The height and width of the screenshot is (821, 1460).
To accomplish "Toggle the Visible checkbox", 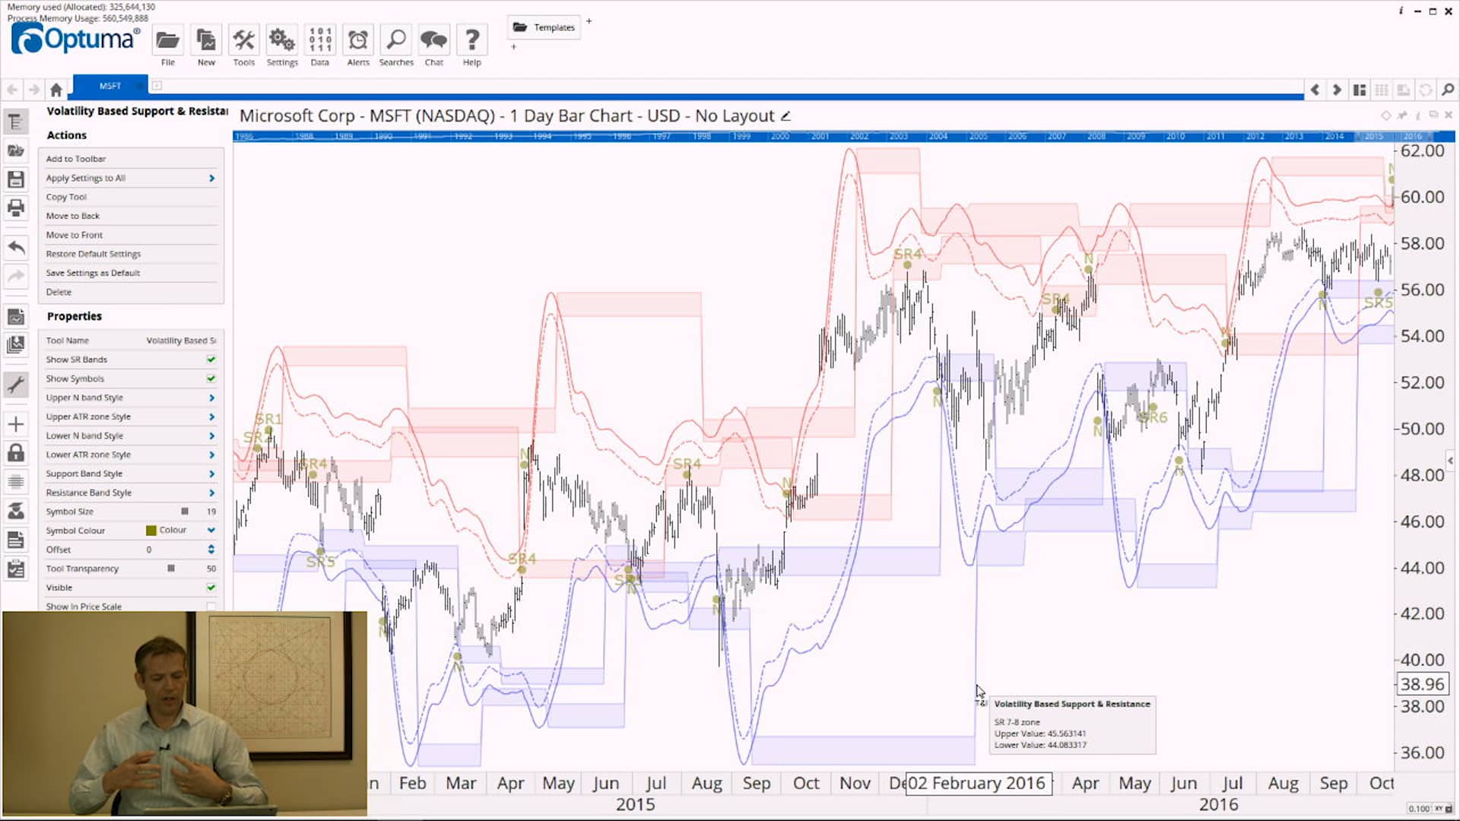I will pos(211,588).
